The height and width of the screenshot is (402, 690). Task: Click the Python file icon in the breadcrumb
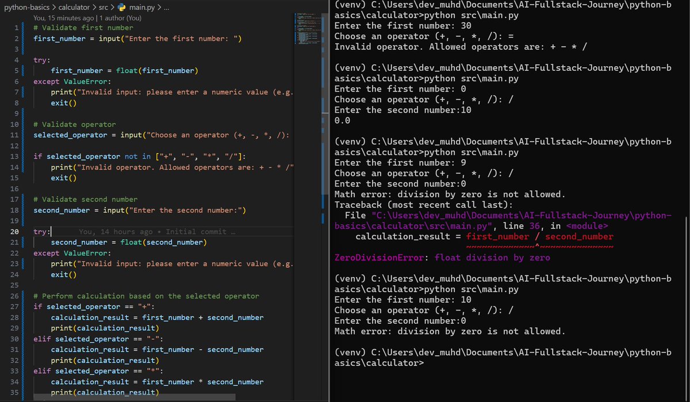click(x=121, y=7)
